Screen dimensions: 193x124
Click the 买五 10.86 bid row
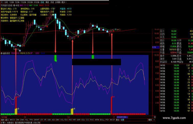click(x=176, y=37)
